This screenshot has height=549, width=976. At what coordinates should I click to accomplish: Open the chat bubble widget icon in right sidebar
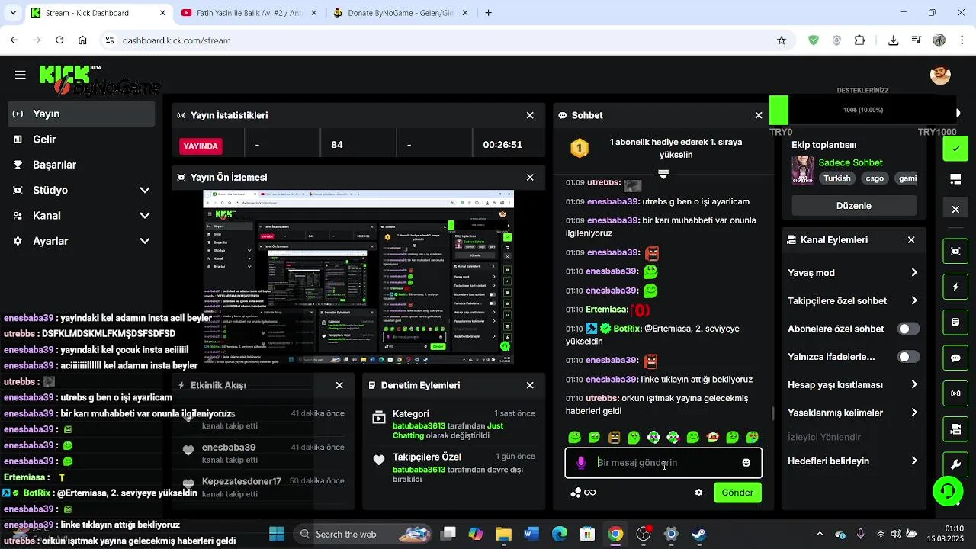coord(955,358)
